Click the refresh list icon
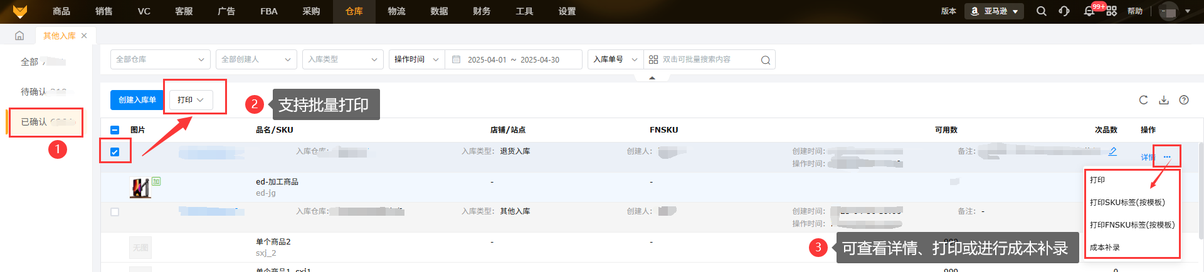 1143,100
